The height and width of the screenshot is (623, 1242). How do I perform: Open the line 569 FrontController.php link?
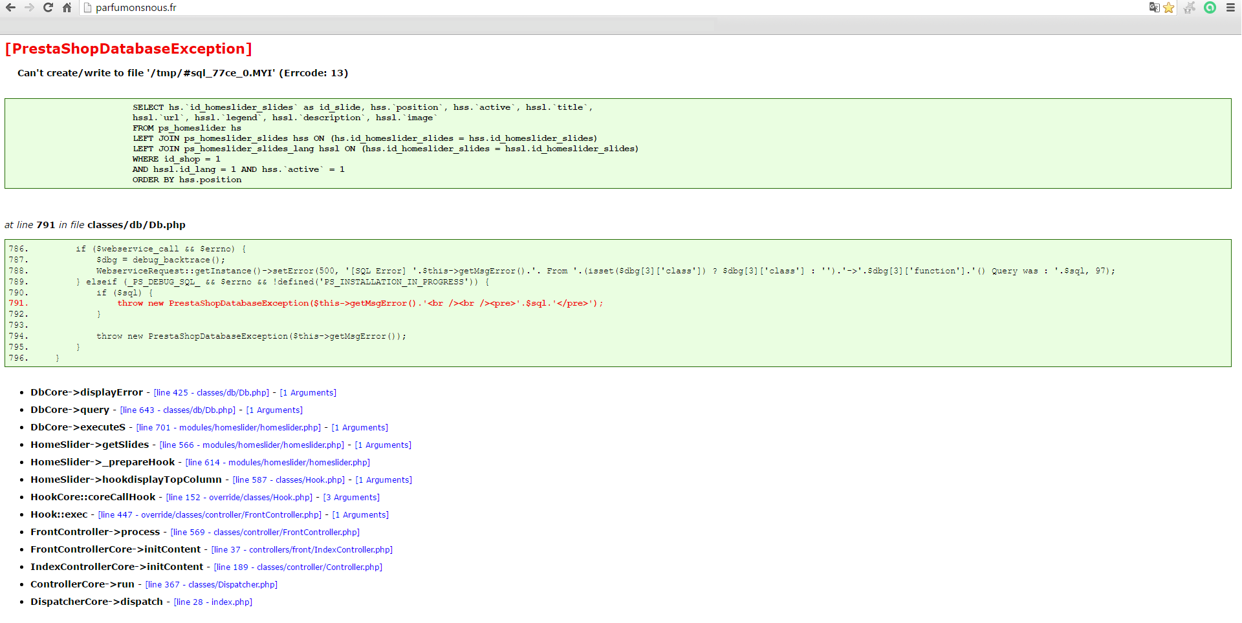click(265, 533)
